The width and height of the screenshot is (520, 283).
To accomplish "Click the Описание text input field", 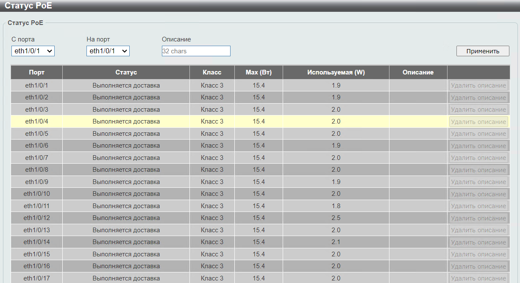I will click(x=196, y=51).
